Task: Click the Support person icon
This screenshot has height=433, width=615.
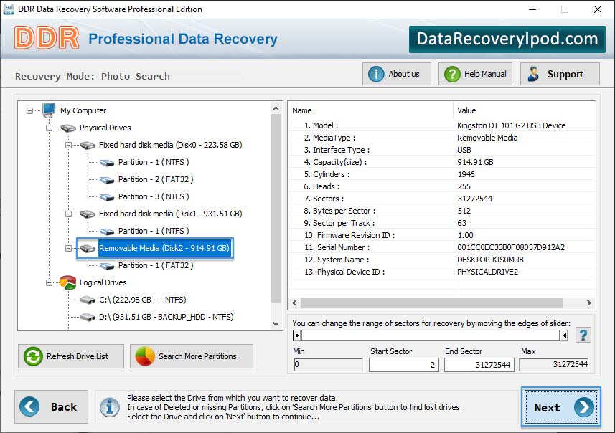Action: click(x=533, y=74)
